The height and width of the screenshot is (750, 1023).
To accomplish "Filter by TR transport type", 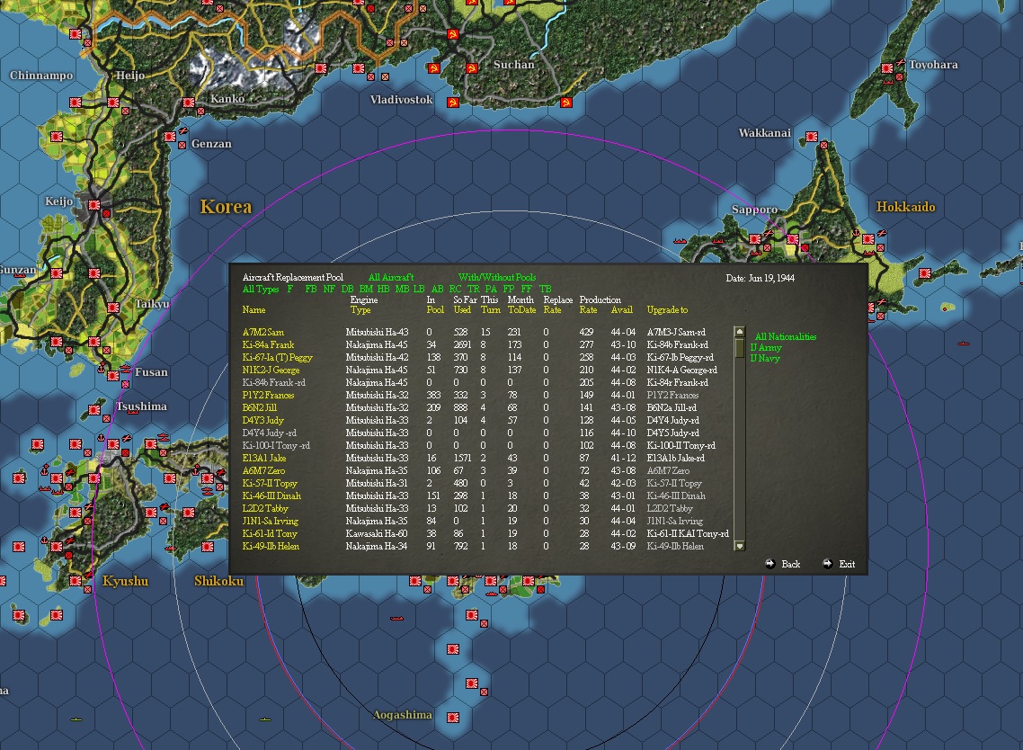I will [473, 289].
